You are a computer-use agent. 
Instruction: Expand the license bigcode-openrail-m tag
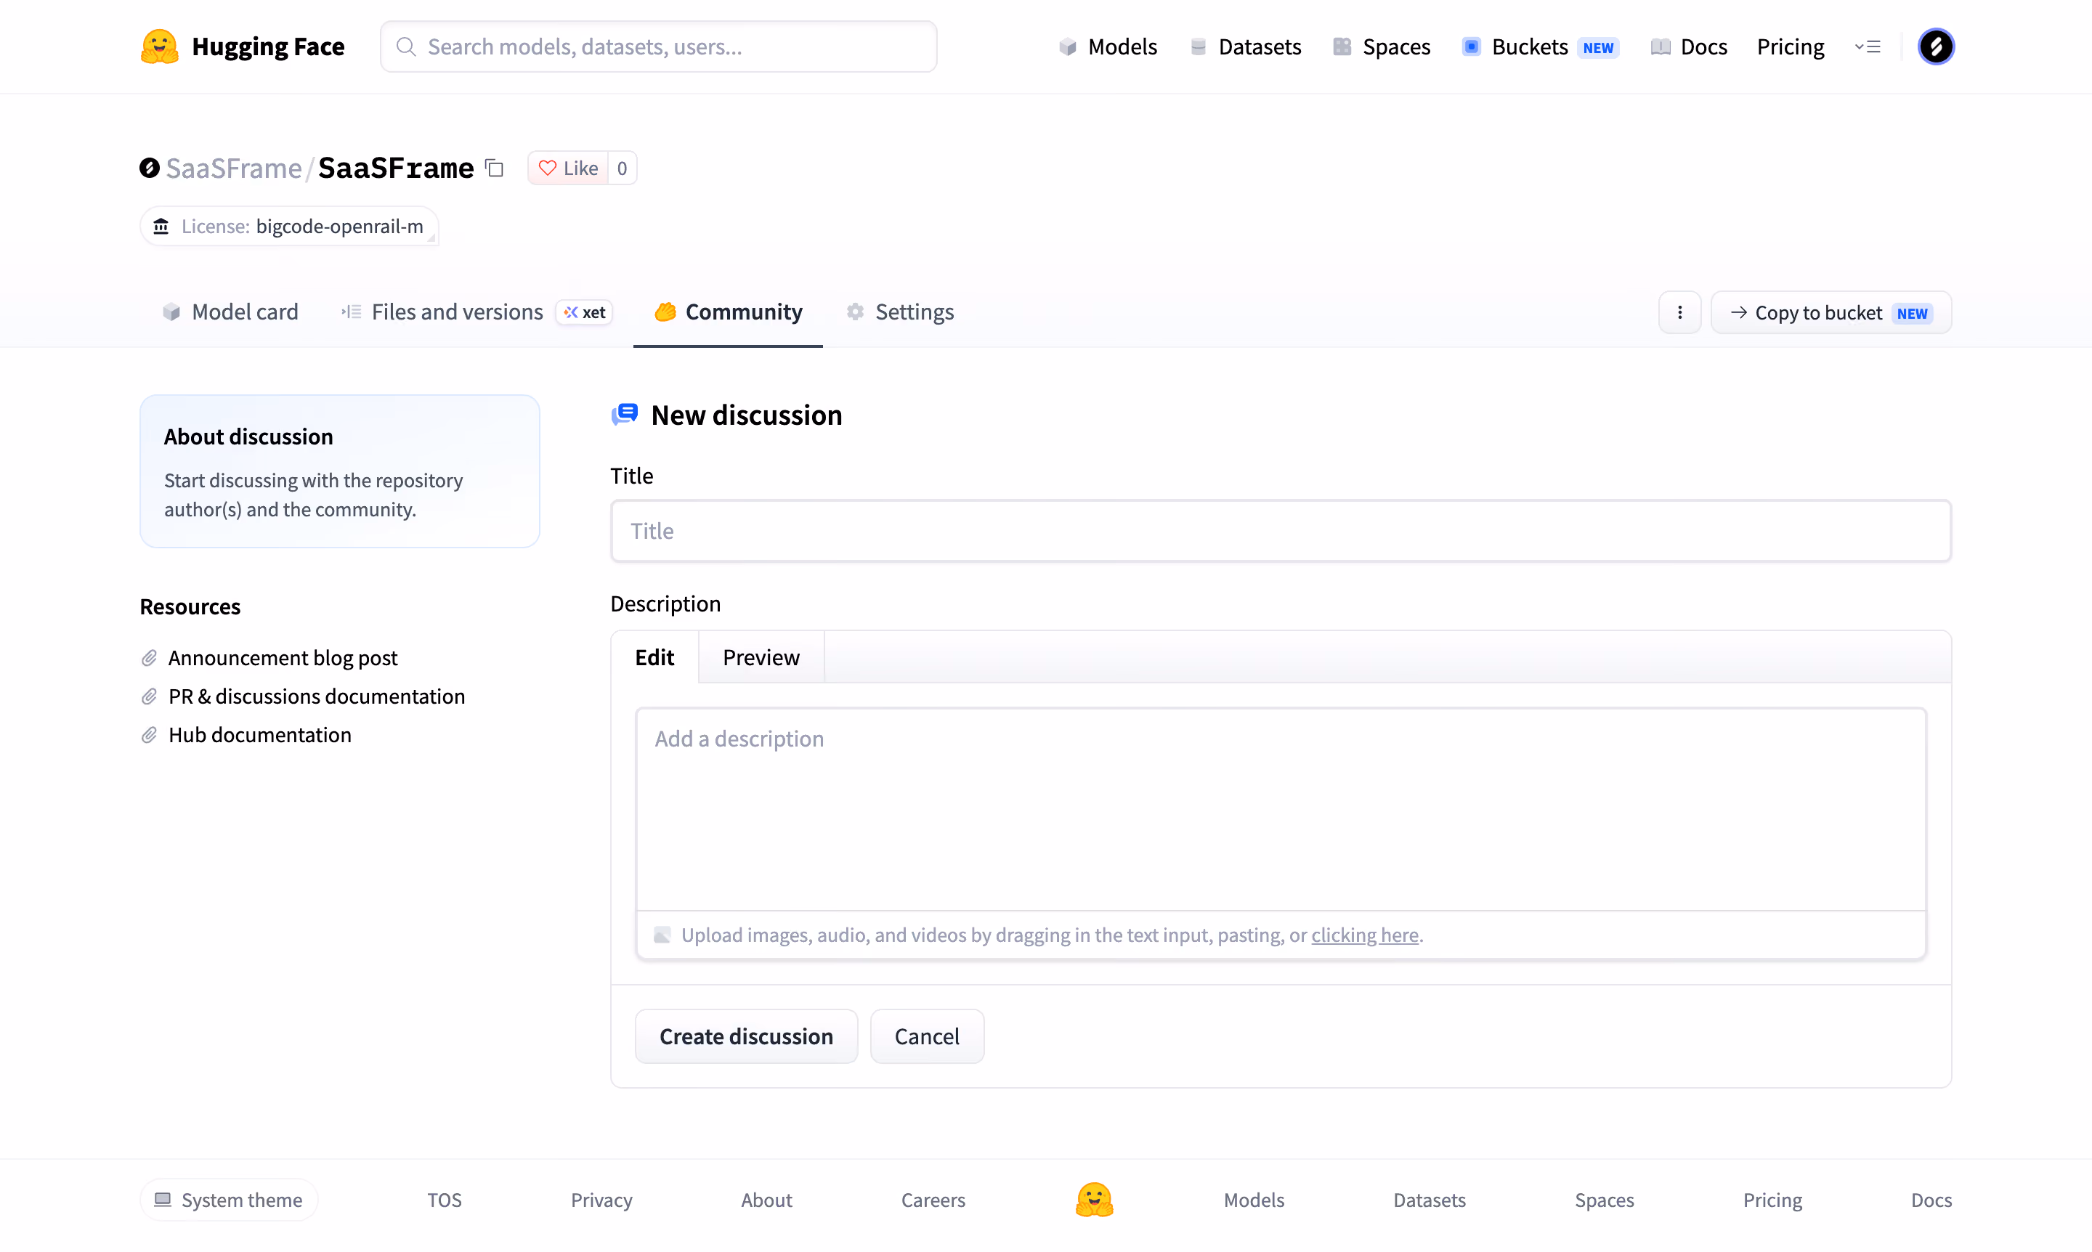(289, 226)
